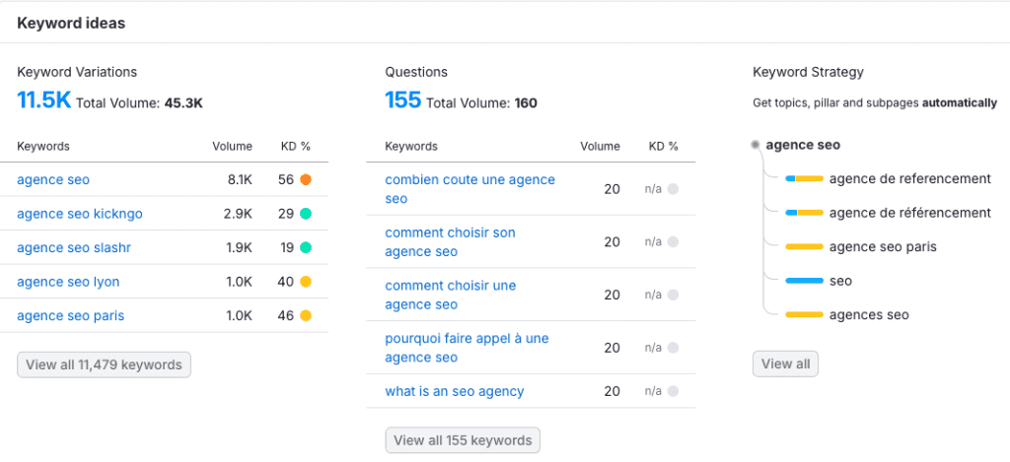Click gray n/a dot for 'comment choisir son' row
The height and width of the screenshot is (462, 1010).
click(673, 242)
